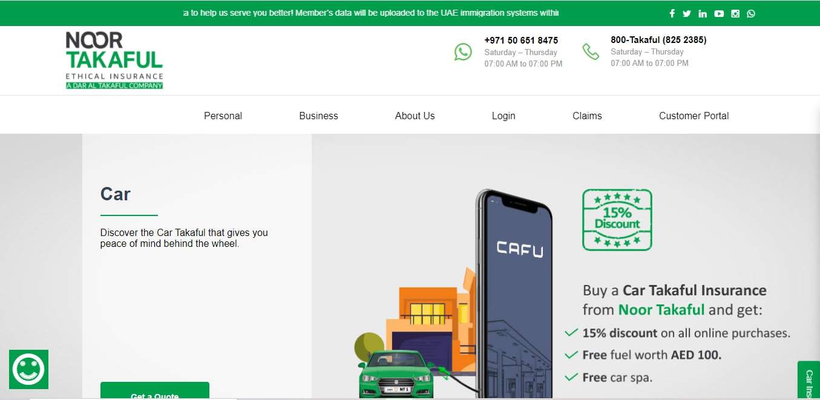Open the Instagram icon in top bar
820x400 pixels.
pyautogui.click(x=735, y=13)
